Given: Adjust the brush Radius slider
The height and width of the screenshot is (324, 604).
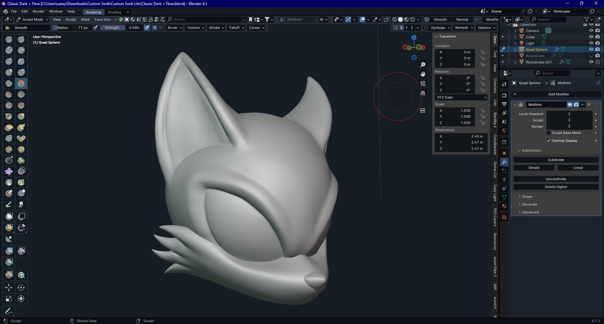Looking at the screenshot, I should (72, 28).
